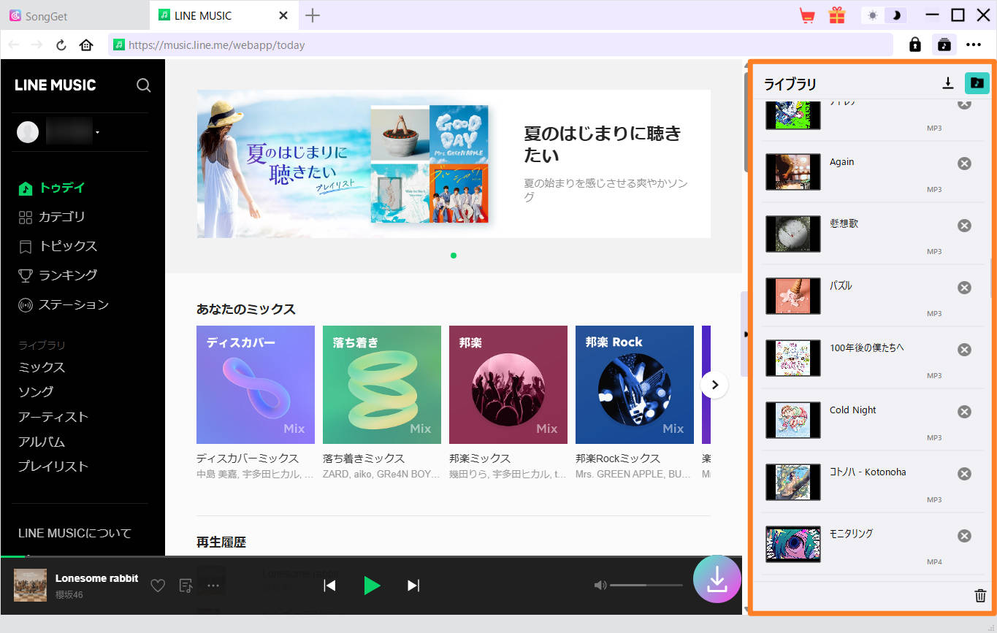Screen dimensions: 997x633
Task: Open トゥデイ in the sidebar
Action: (51, 188)
